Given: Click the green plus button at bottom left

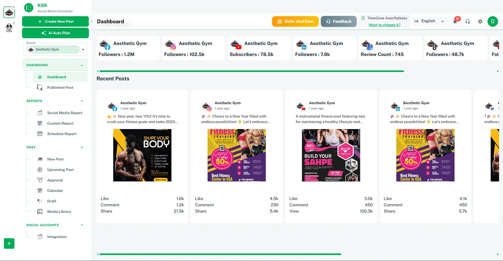Looking at the screenshot, I should click(x=9, y=243).
